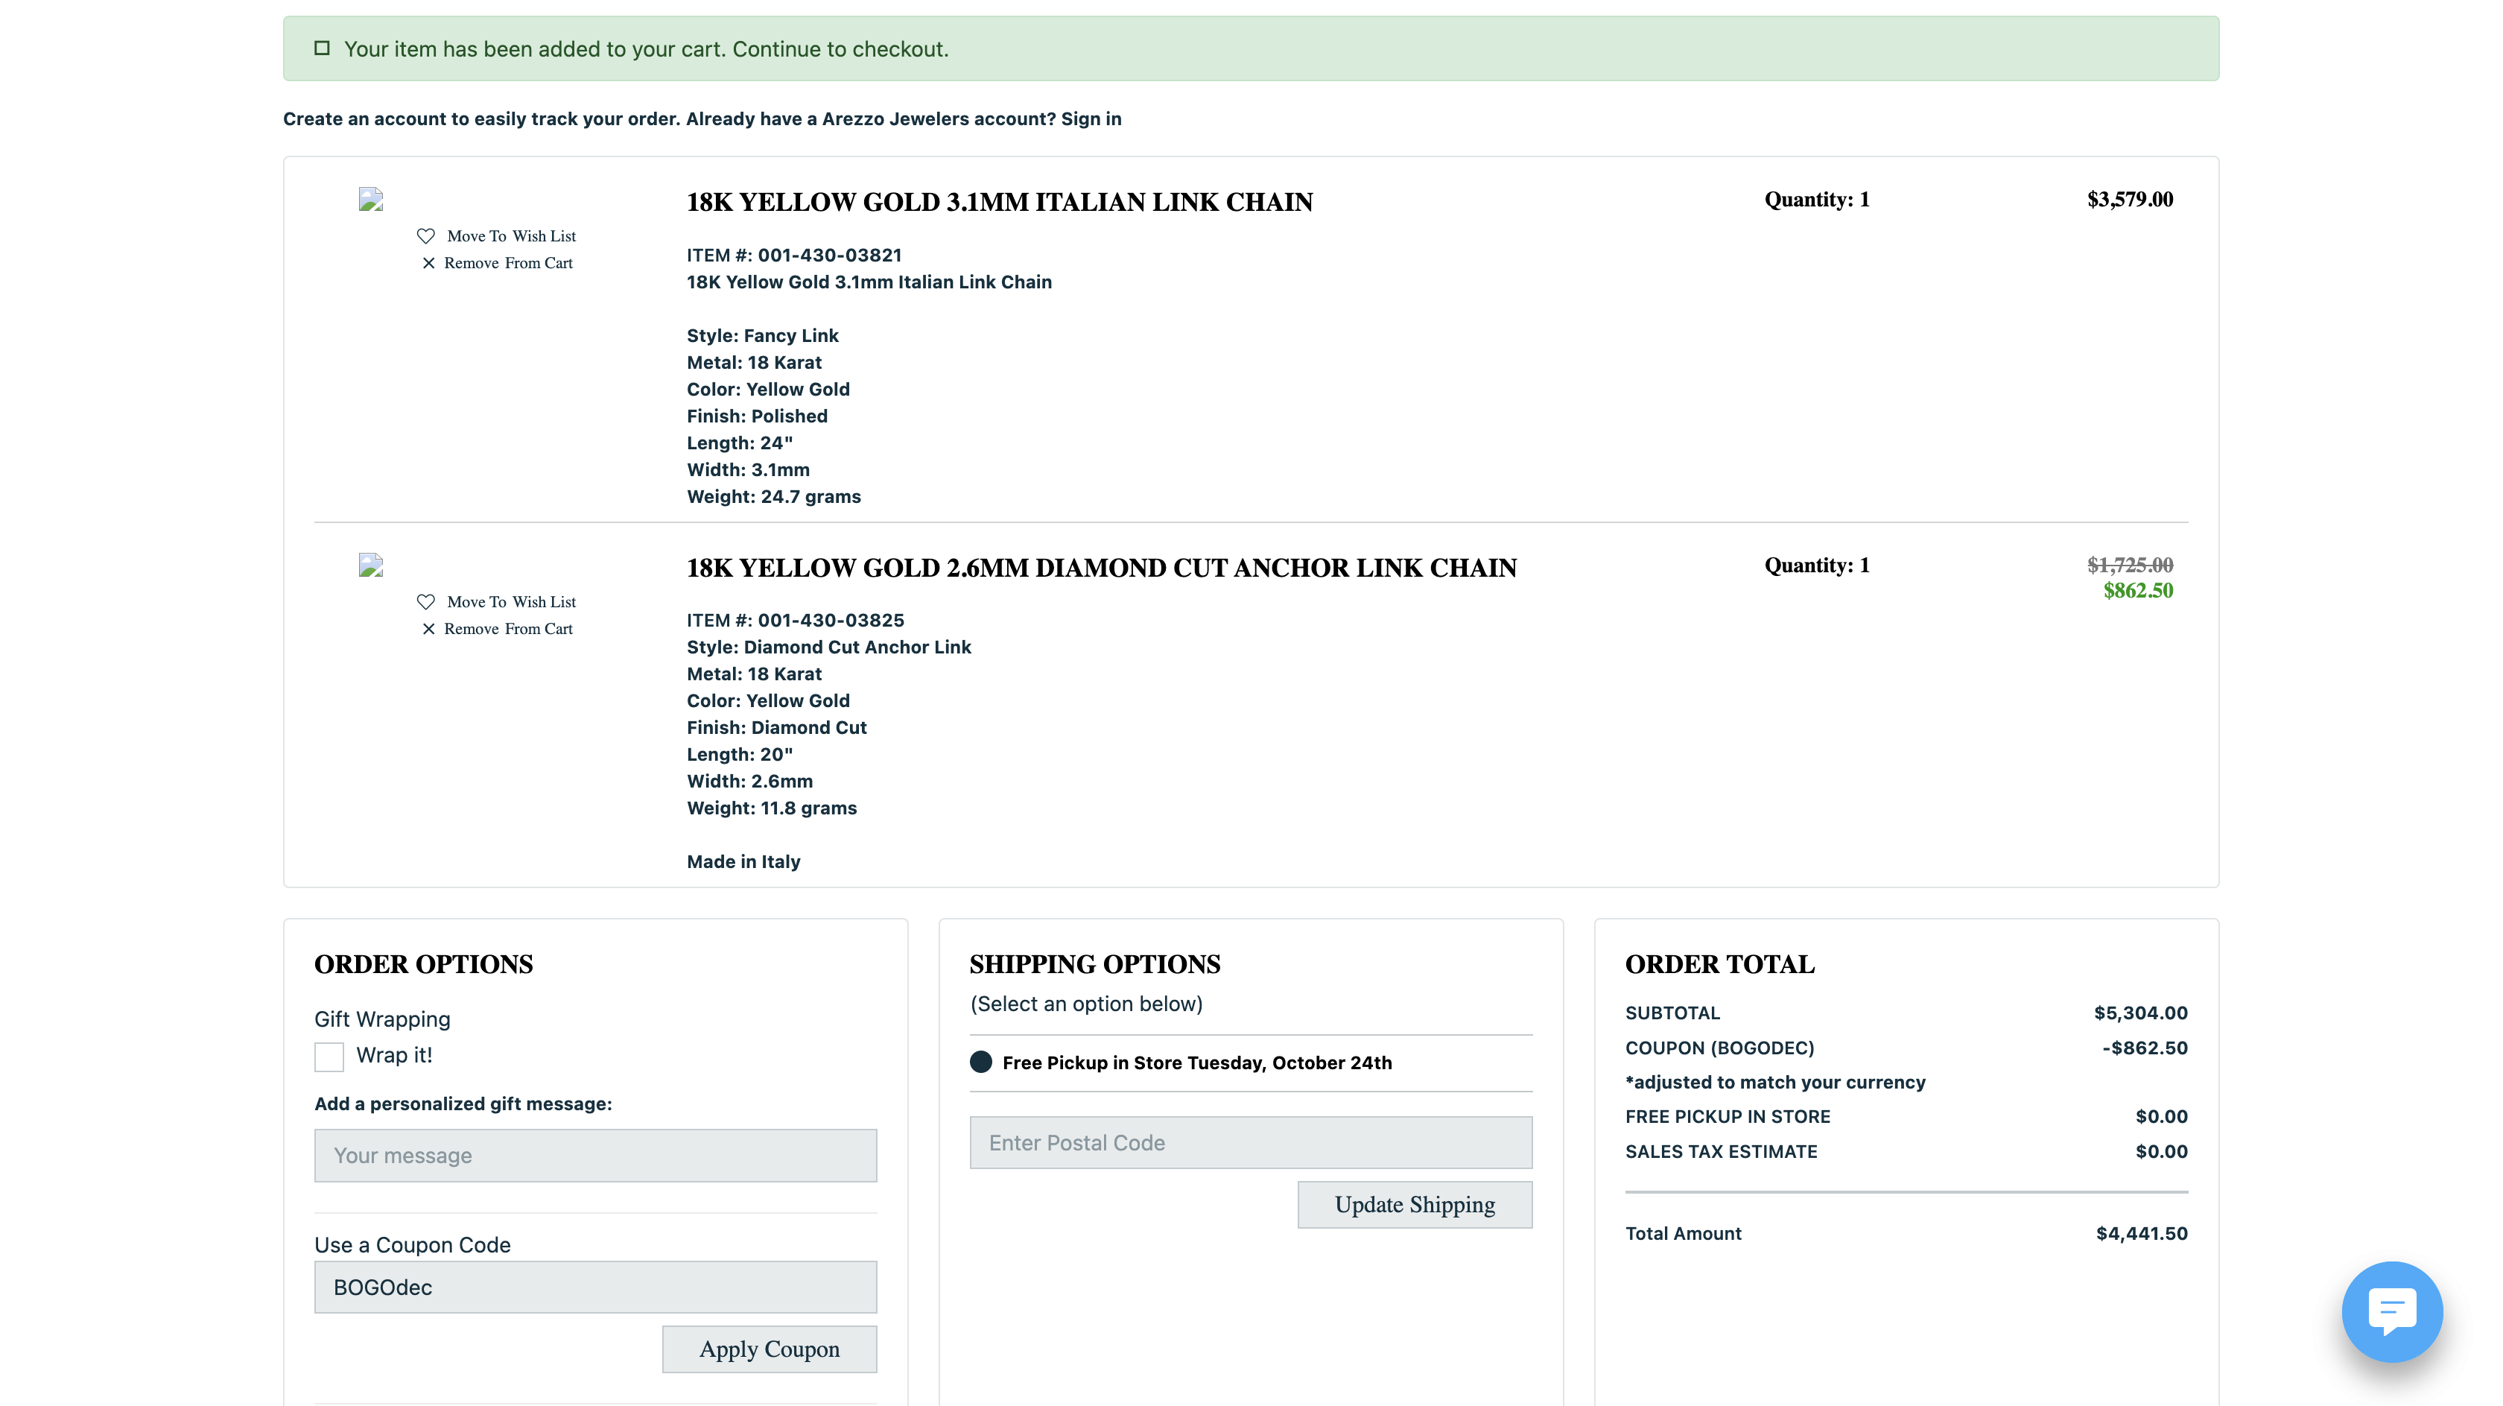Click the heart icon for Italian Link Chain
The width and height of the screenshot is (2503, 1406).
pos(425,236)
